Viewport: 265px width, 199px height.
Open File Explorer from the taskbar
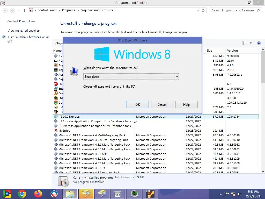point(70,194)
